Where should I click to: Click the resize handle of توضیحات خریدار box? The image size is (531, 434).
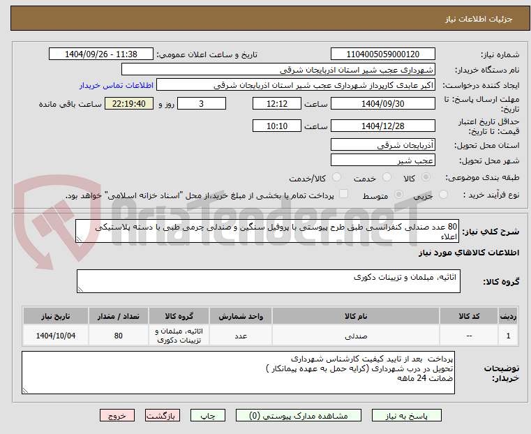(x=25, y=390)
